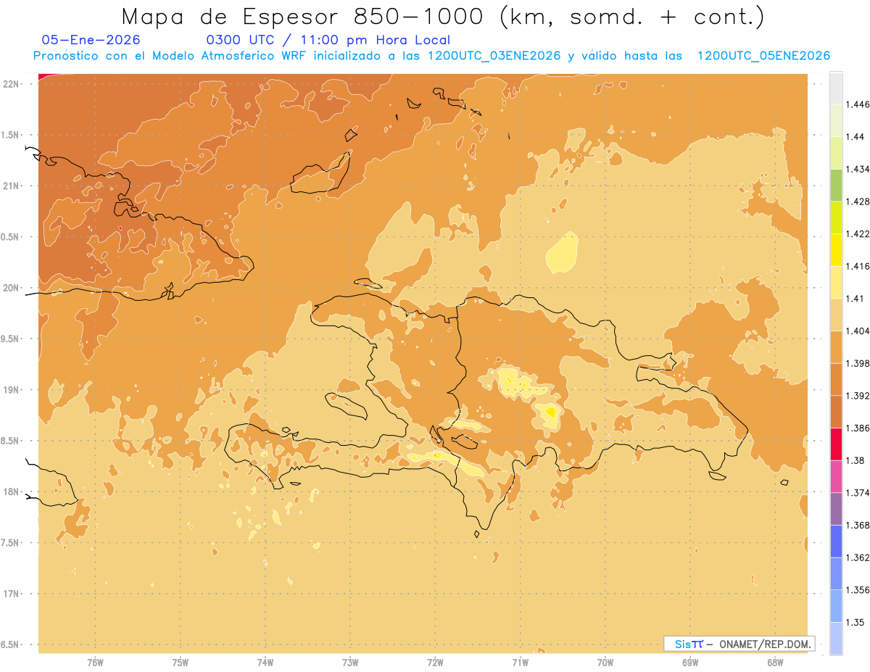The width and height of the screenshot is (870, 672).
Task: Click the red legend band between 1.38 and 1.386
Action: pyautogui.click(x=836, y=444)
